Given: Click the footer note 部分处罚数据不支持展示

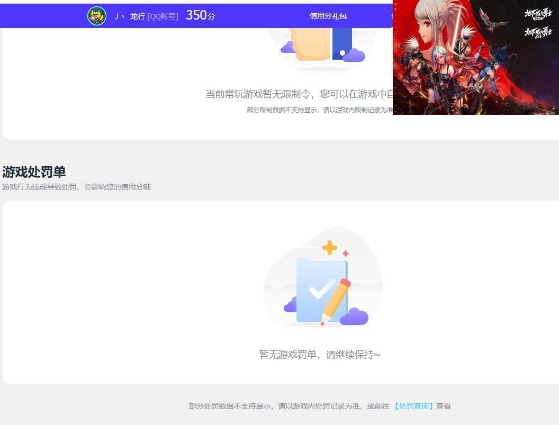Looking at the screenshot, I should [x=230, y=406].
